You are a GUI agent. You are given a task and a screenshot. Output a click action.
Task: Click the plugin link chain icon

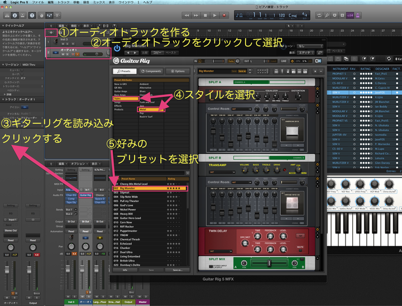320,53
